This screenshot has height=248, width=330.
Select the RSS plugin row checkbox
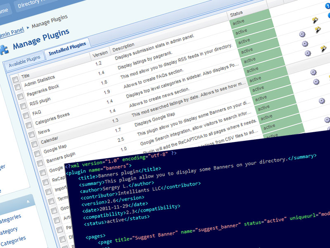tap(23, 106)
